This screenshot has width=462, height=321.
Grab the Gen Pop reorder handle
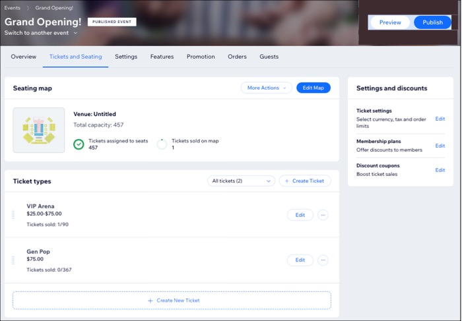[13, 260]
